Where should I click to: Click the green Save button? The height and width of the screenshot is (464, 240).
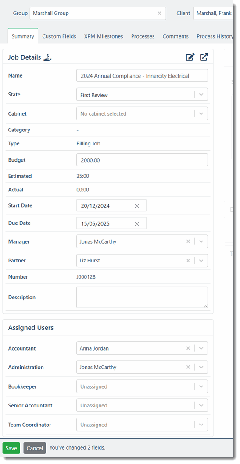[x=11, y=448]
